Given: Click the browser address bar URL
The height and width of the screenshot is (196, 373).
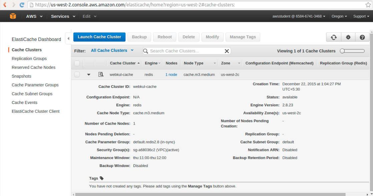Looking at the screenshot, I should tap(135, 5).
